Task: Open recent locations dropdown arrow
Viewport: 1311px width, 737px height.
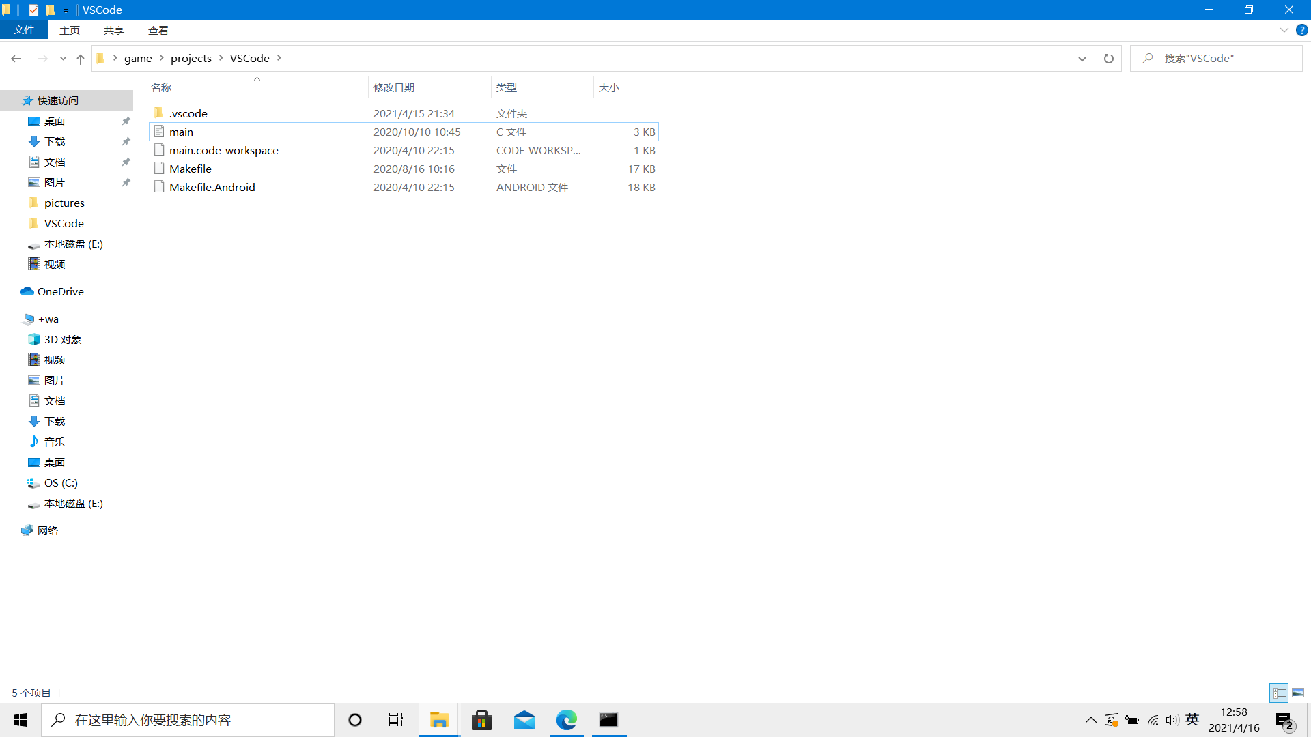Action: tap(63, 59)
